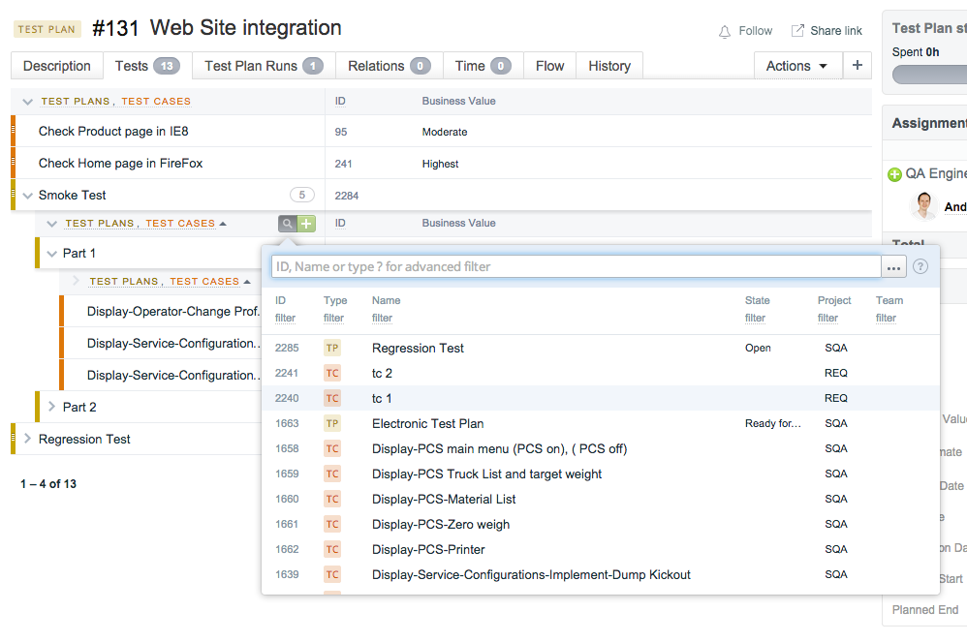Click the Regression Test name in popup

418,348
